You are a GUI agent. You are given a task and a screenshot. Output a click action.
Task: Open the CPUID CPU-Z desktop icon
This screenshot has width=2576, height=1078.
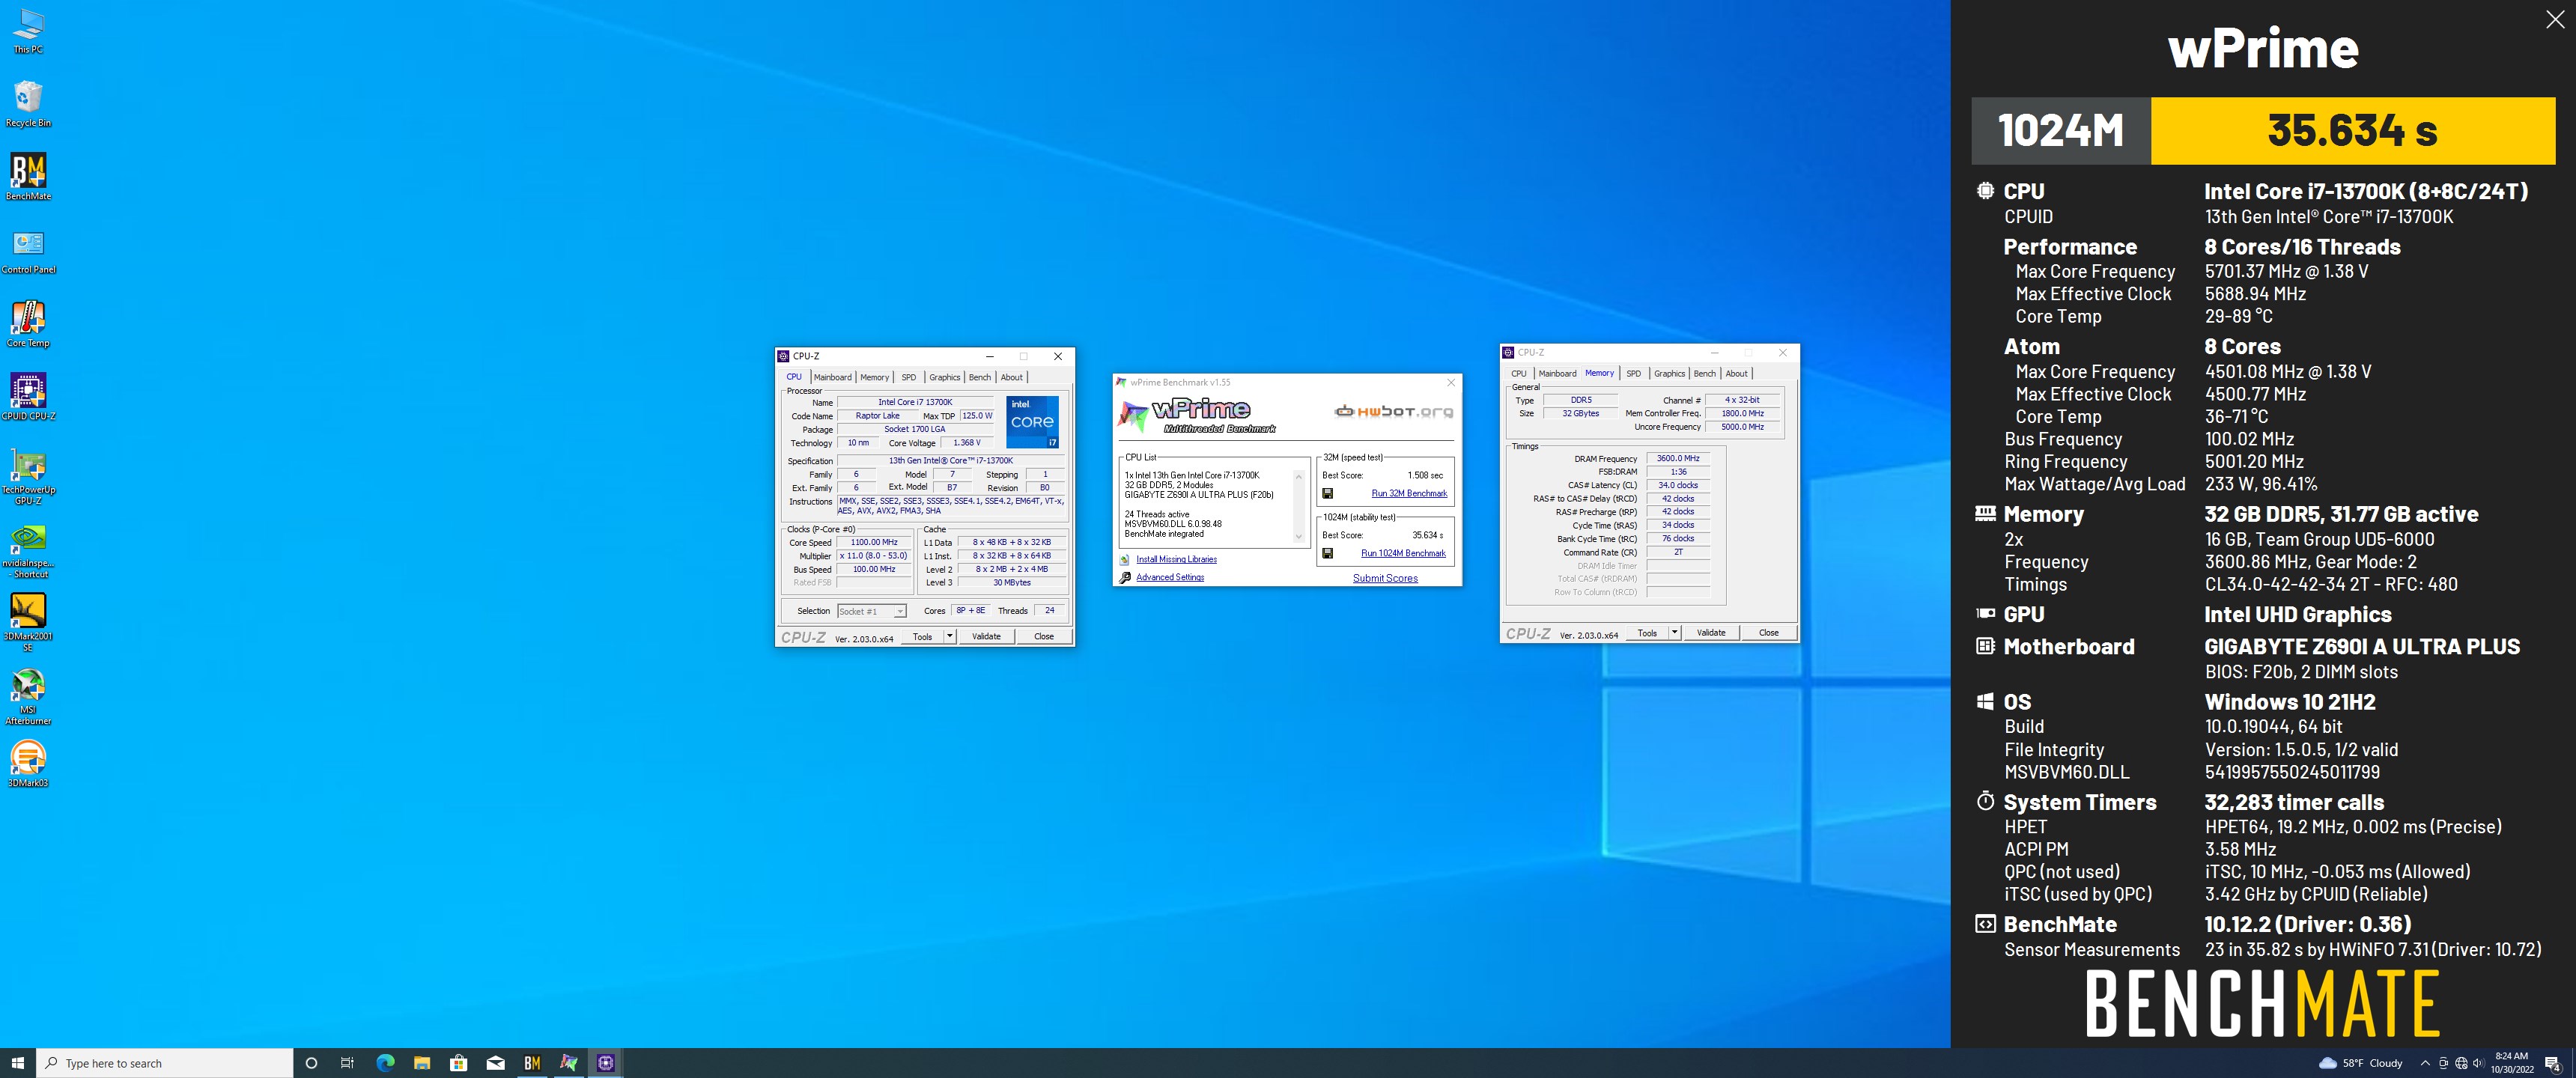[x=28, y=397]
